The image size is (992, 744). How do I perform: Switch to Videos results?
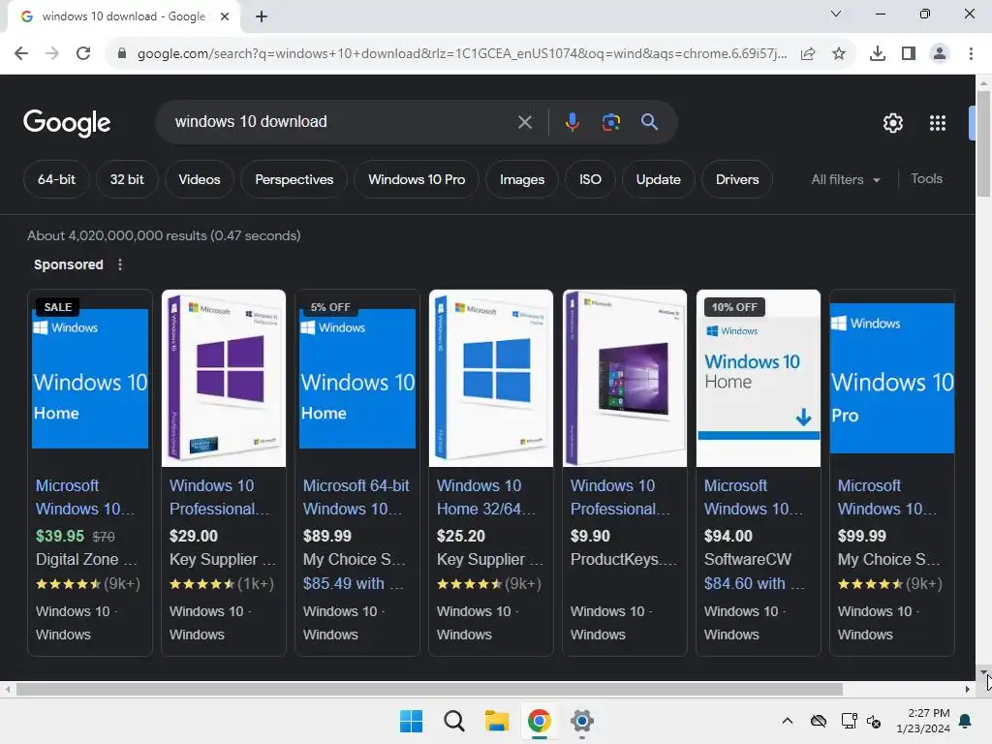(200, 179)
